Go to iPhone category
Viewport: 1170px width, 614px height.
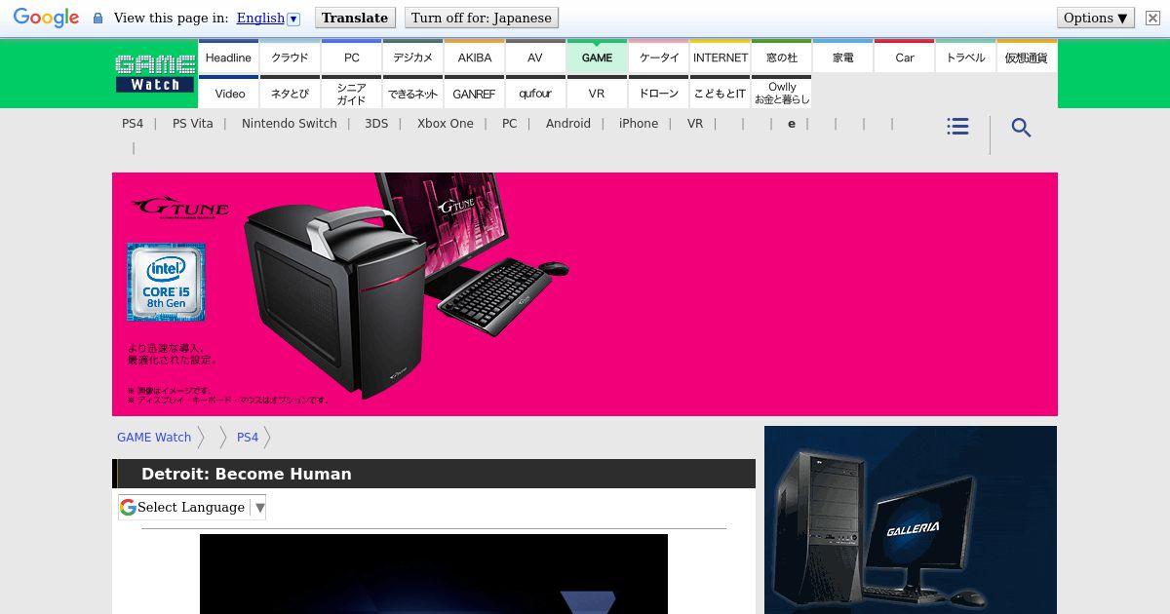tap(639, 124)
